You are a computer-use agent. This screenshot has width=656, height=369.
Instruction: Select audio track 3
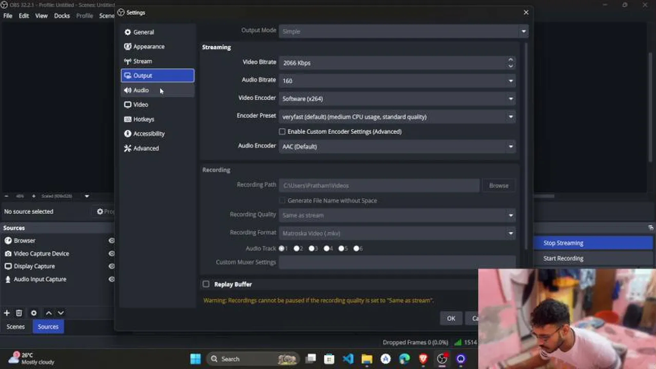312,249
